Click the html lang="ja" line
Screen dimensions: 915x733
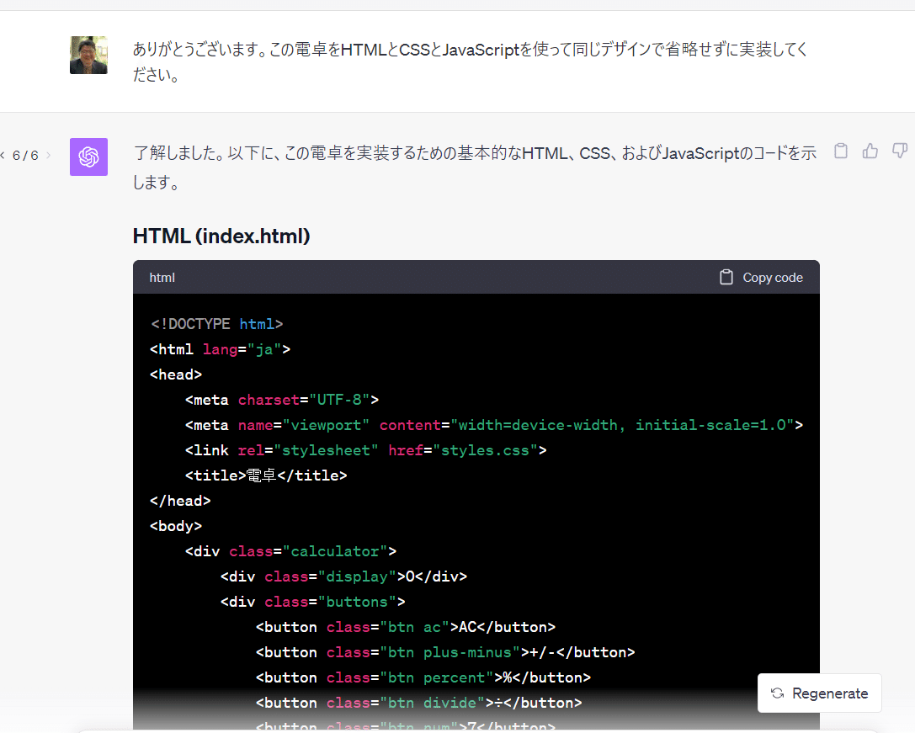click(x=220, y=349)
